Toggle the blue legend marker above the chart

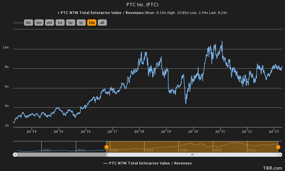58,13
